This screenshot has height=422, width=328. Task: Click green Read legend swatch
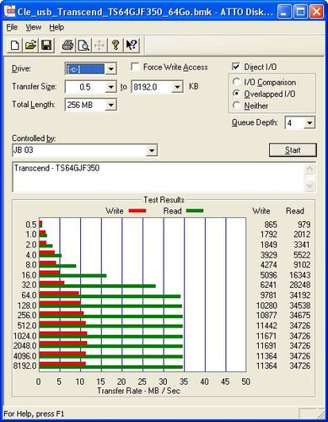point(195,211)
